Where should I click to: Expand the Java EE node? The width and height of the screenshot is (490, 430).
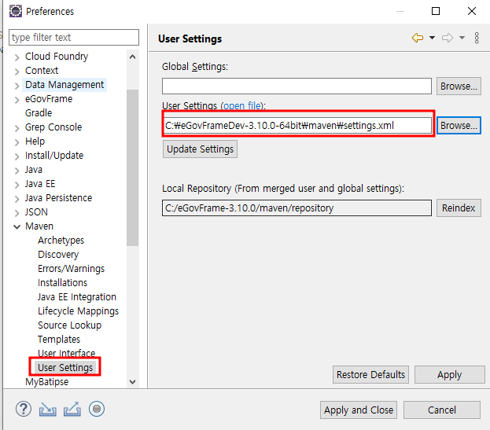(x=17, y=184)
